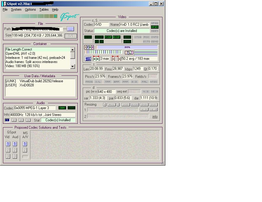Viewport: 262px width, 202px height.
Task: Click the FCC colorimetry indicator
Action: [x=146, y=37]
